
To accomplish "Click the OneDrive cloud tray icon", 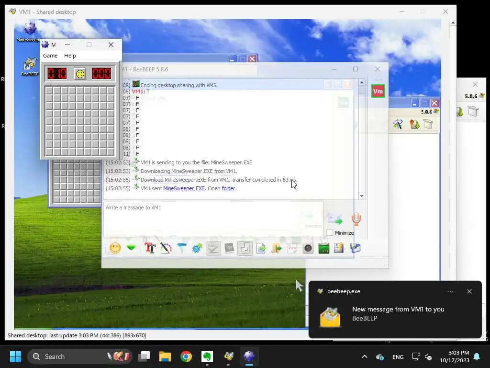I will [379, 356].
